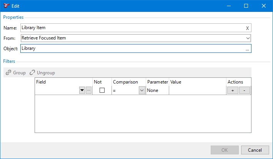
Task: Click the filter Value cell
Action: [197, 90]
